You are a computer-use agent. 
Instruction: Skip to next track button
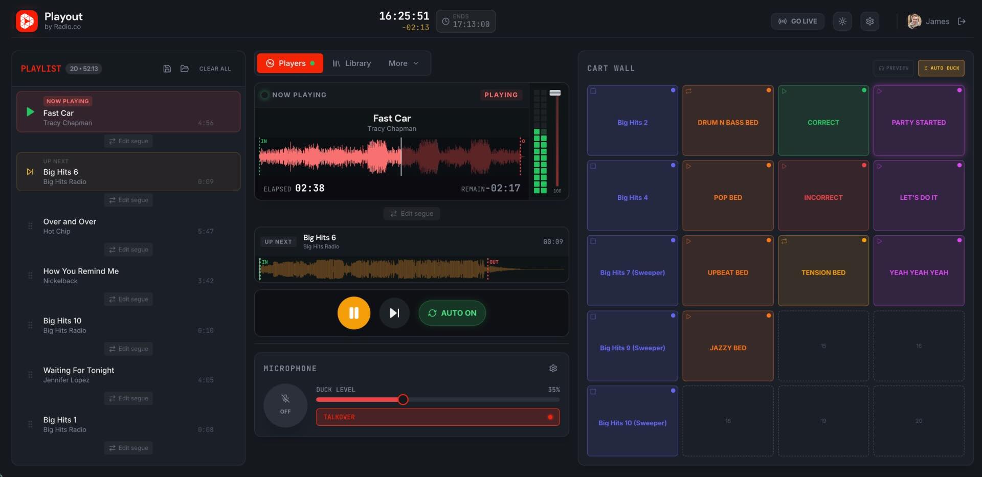point(394,313)
